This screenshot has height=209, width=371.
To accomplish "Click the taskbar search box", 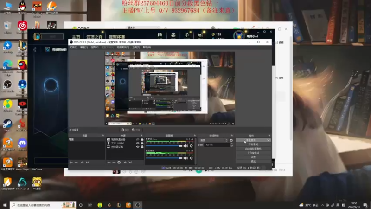I will click(43, 205).
